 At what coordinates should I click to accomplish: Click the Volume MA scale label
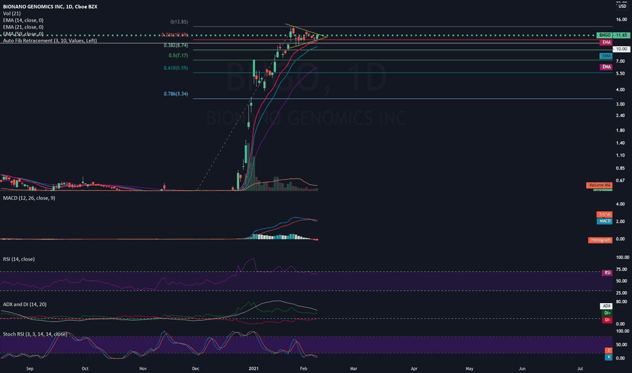pos(599,185)
